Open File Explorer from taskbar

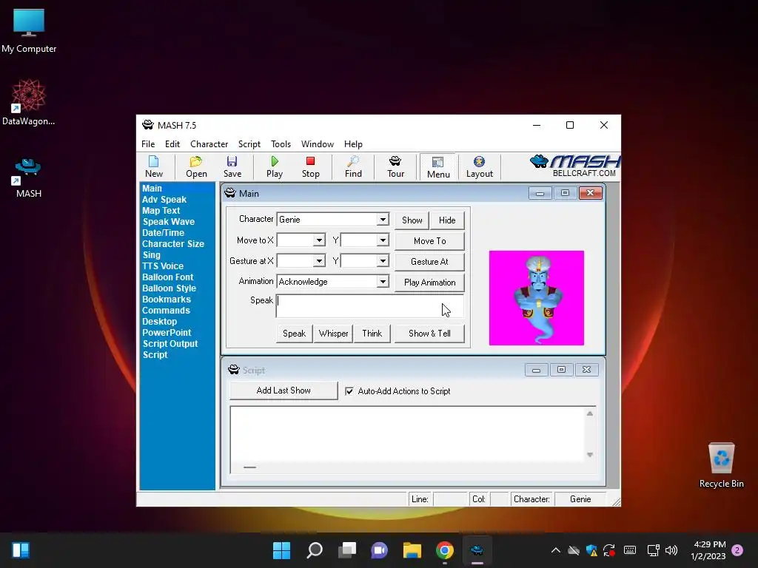[412, 550]
